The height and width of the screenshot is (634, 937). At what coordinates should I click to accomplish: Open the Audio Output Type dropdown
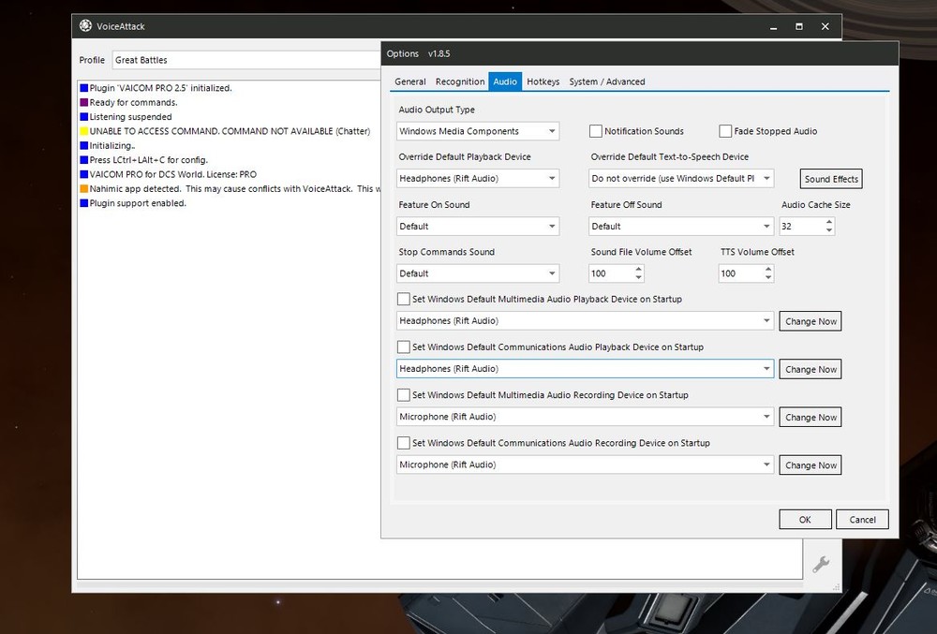[x=478, y=132]
